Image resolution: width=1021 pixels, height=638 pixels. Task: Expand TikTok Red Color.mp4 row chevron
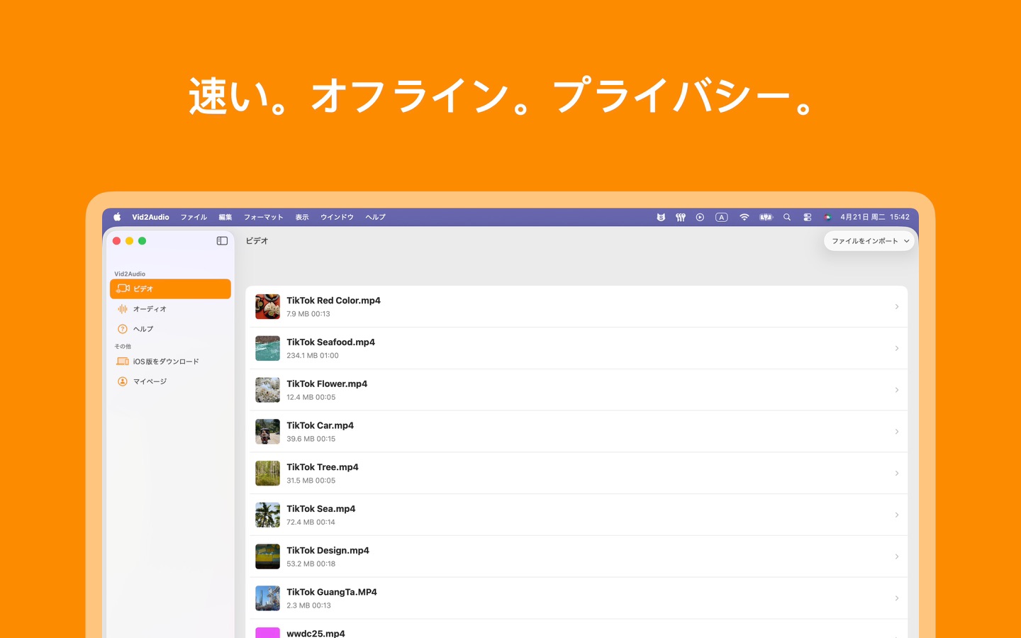pos(897,307)
